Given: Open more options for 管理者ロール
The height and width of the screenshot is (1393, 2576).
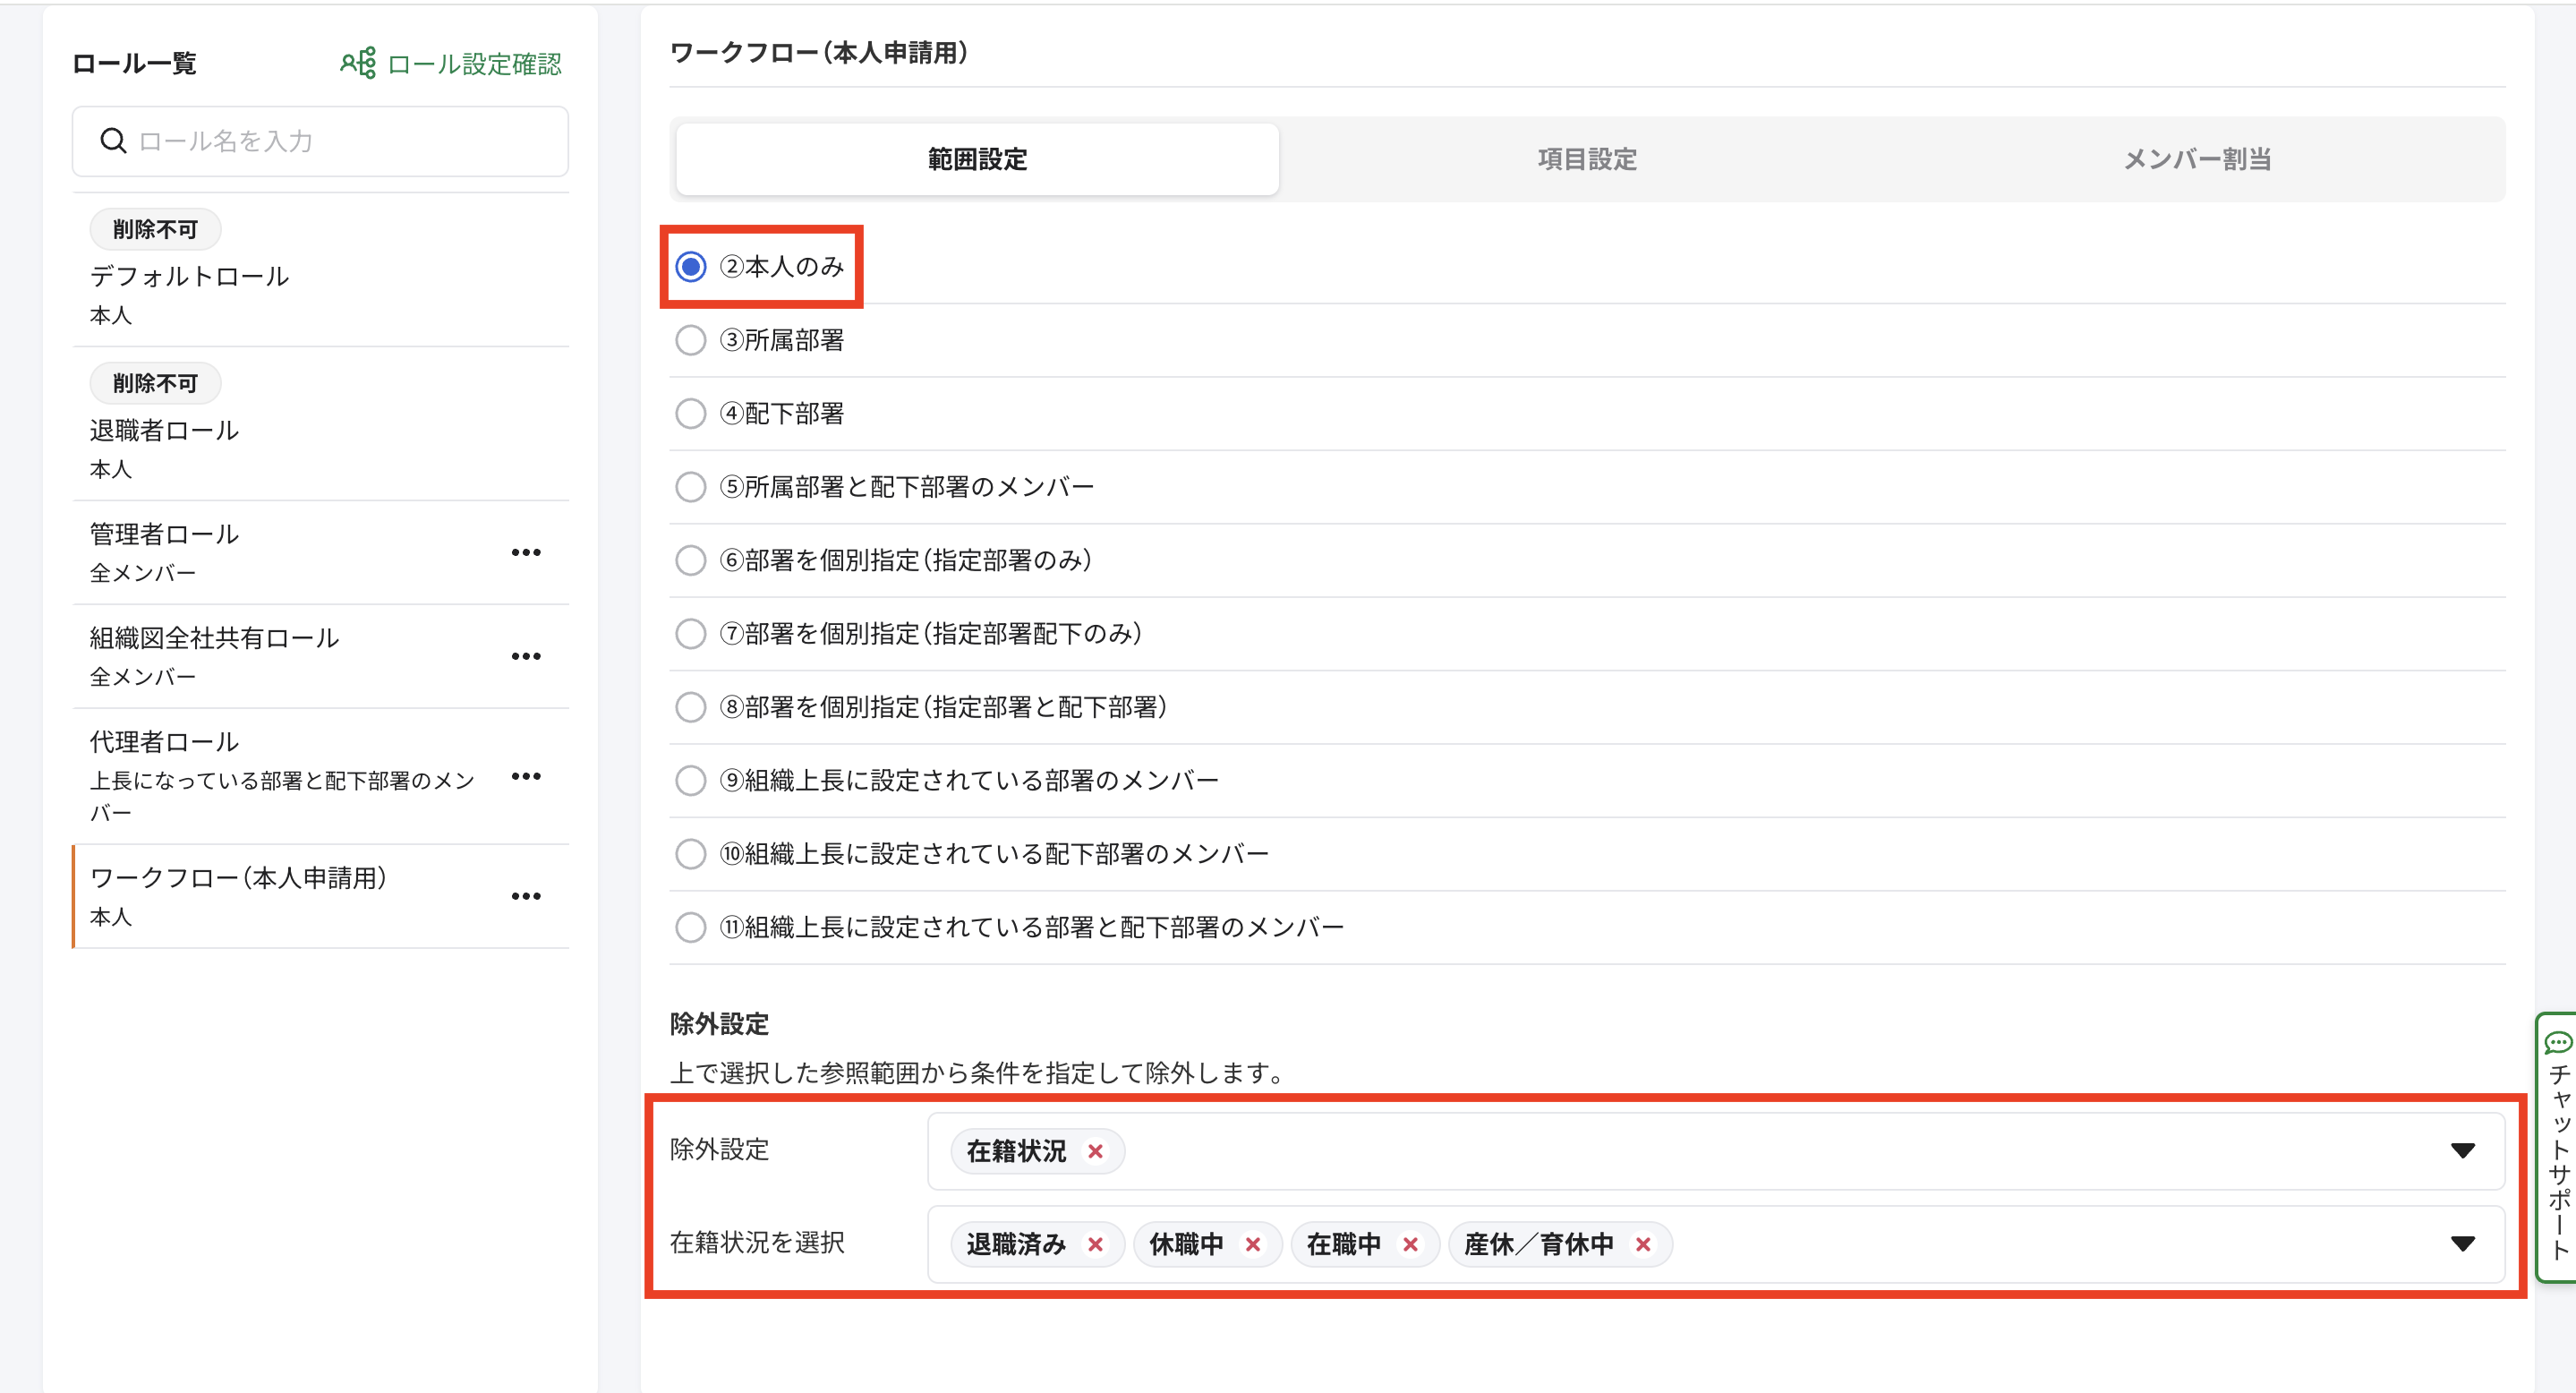Looking at the screenshot, I should [x=526, y=552].
